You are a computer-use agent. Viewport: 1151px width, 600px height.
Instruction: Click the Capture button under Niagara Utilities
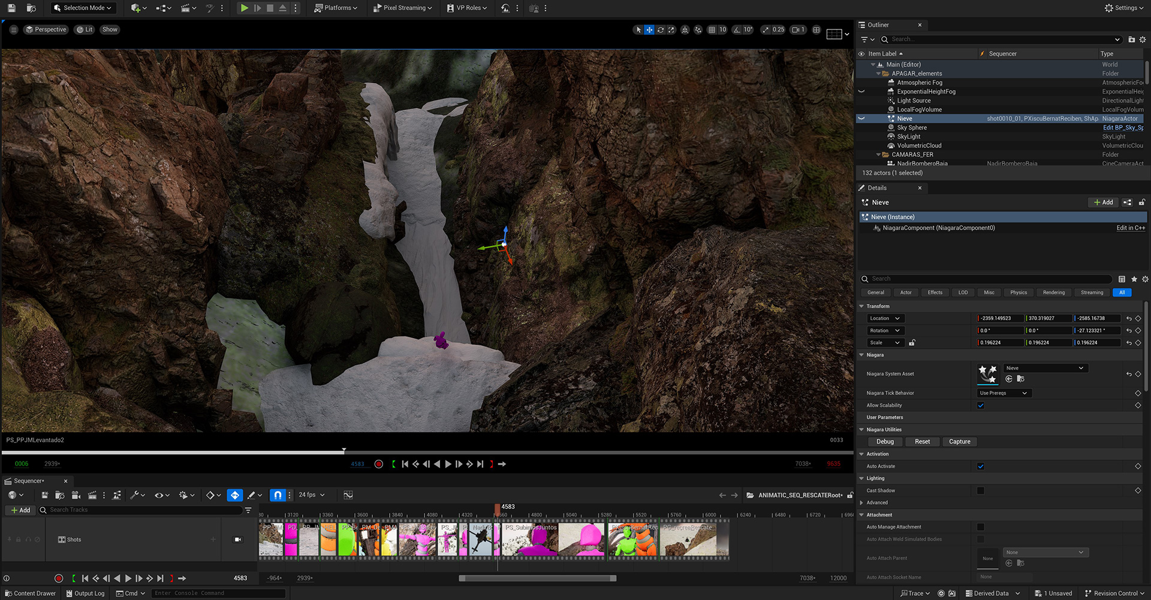click(x=959, y=442)
